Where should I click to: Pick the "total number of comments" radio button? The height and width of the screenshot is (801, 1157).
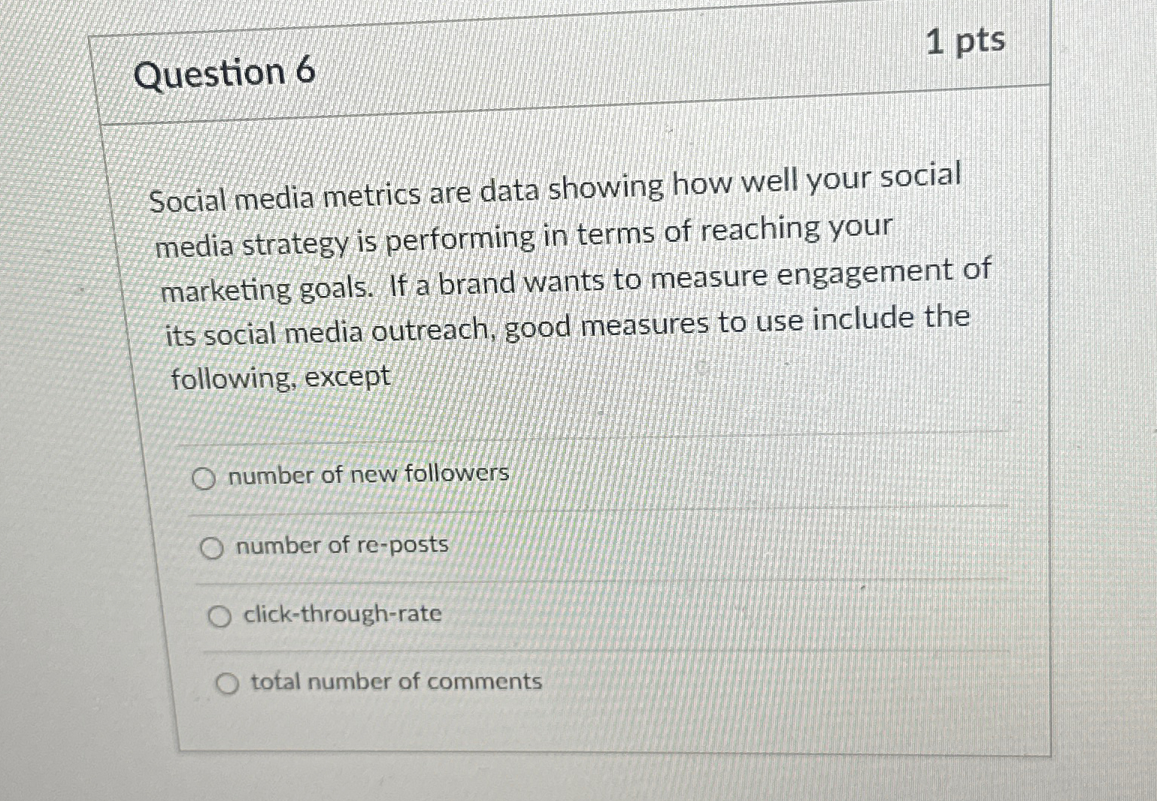[227, 684]
